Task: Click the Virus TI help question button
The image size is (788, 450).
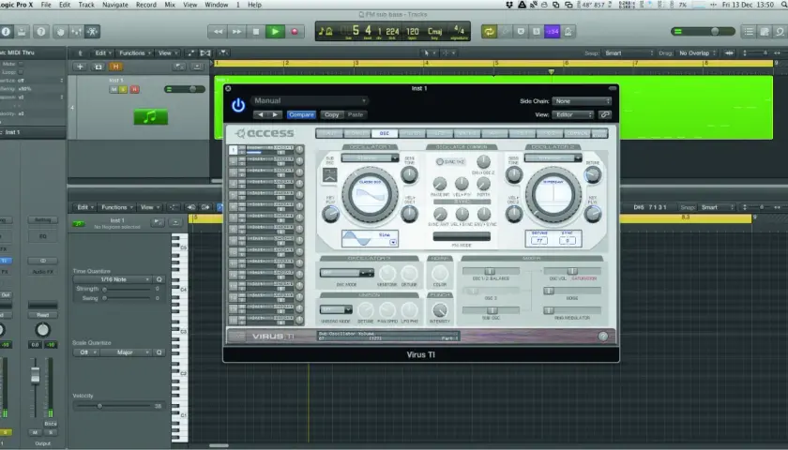Action: point(603,337)
